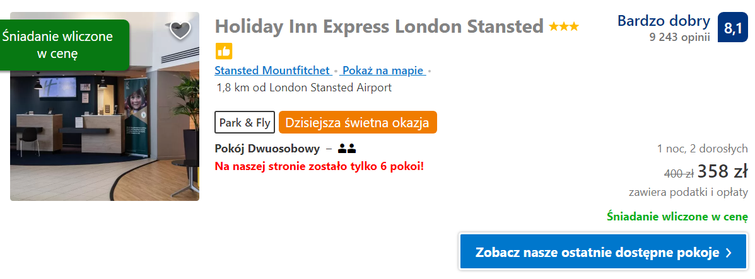Click the yellow thumbs-up preferred partner icon
This screenshot has width=755, height=279.
click(x=224, y=52)
